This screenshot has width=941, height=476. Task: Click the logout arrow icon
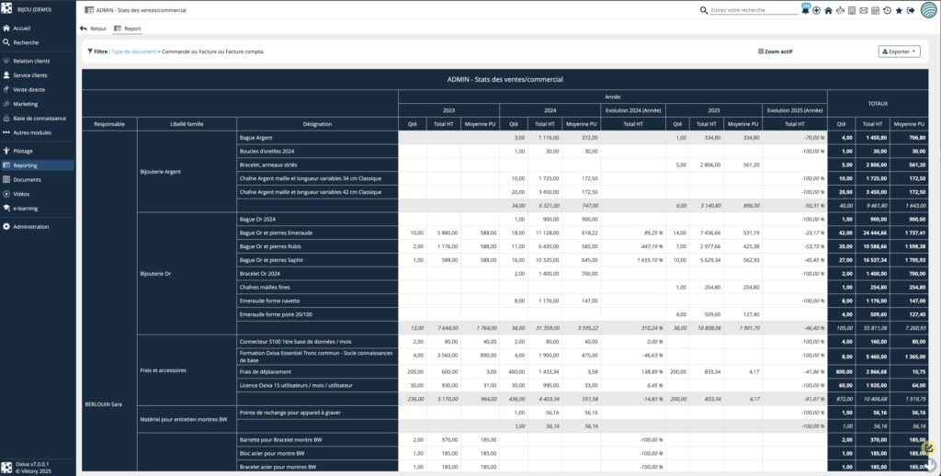910,10
